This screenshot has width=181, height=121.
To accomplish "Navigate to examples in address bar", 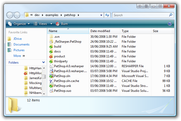I will click(52, 15).
